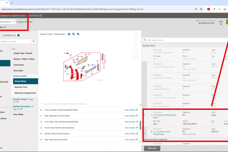View details for Inner Rear Pillar Reinforcement
228x152 pixels.
[131, 122]
